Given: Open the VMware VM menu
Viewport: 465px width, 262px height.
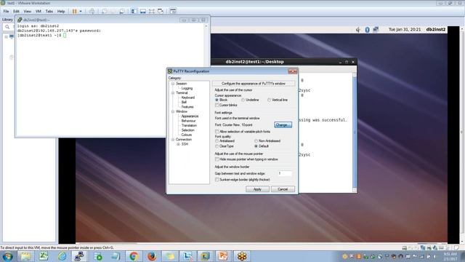Looking at the screenshot, I should tap(39, 12).
